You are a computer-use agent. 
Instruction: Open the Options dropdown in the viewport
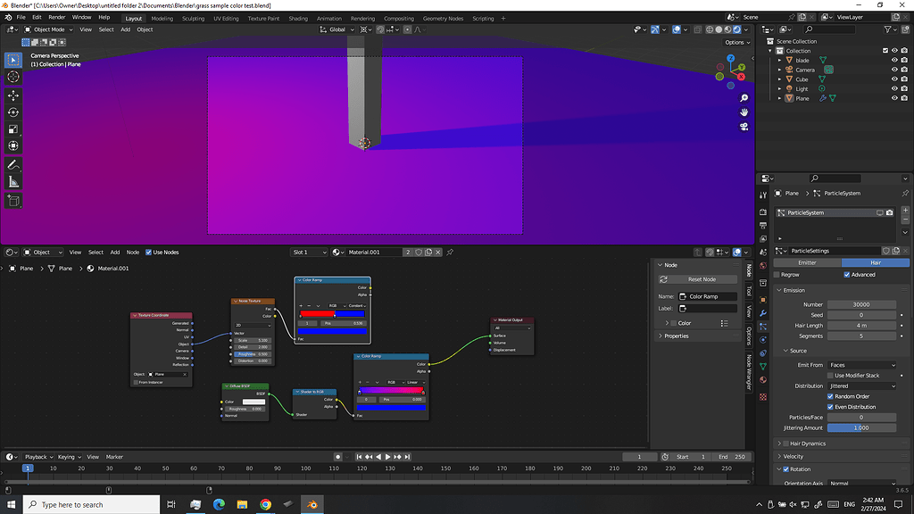coord(736,43)
